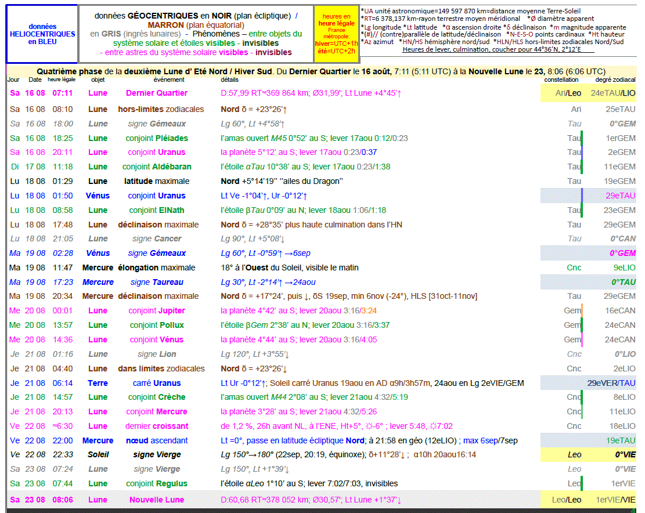Select the Dernier Quartier event

[156, 93]
